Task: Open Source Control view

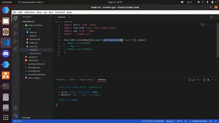Action: pos(15,33)
